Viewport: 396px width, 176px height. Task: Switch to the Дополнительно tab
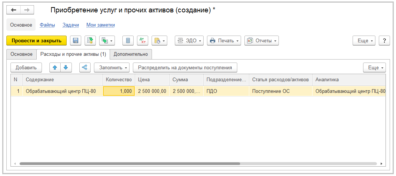pos(131,54)
